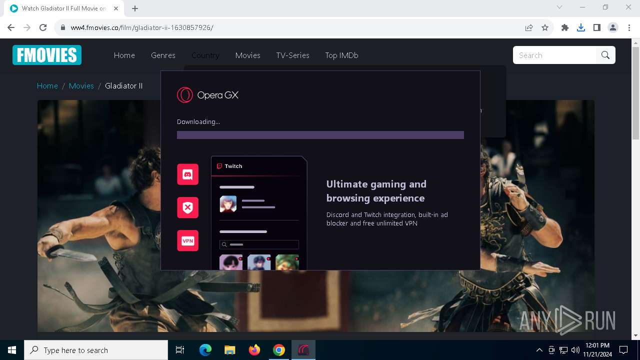This screenshot has height=360, width=640.
Task: Switch to Chrome in taskbar
Action: click(279, 350)
